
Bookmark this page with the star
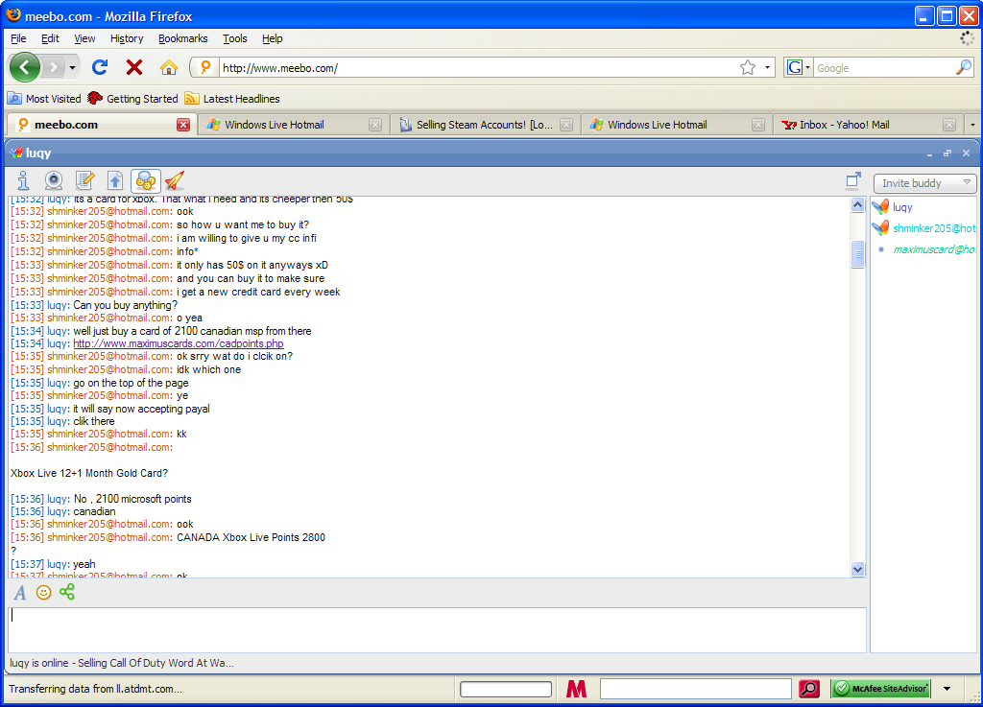pos(747,68)
